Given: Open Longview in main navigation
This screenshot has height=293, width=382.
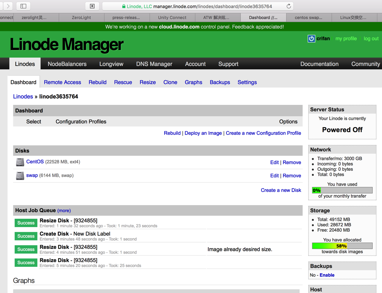Looking at the screenshot, I should tap(111, 64).
